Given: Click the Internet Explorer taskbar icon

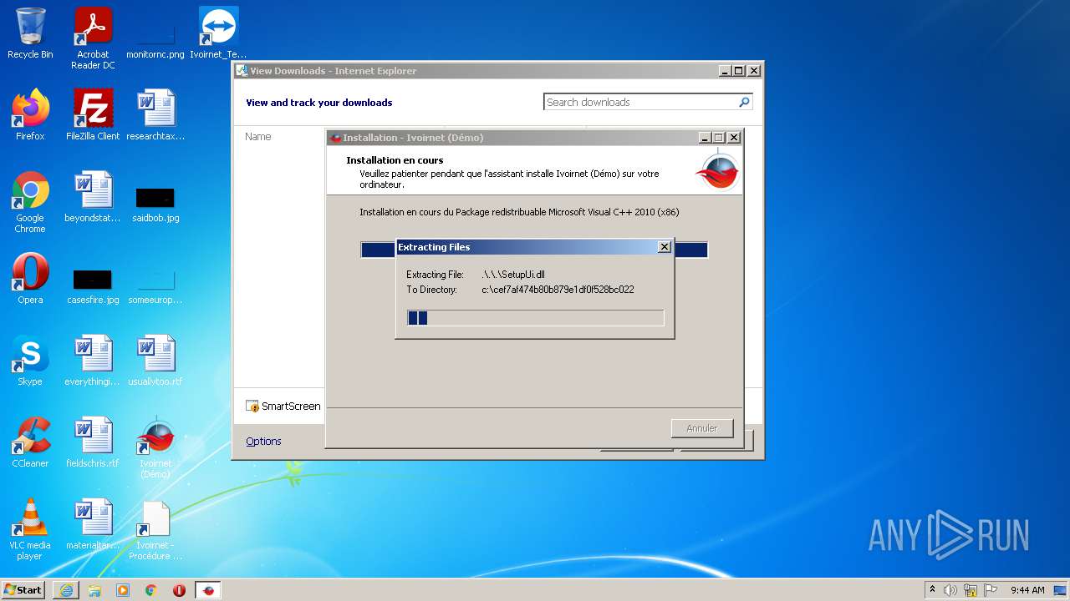Looking at the screenshot, I should [66, 590].
